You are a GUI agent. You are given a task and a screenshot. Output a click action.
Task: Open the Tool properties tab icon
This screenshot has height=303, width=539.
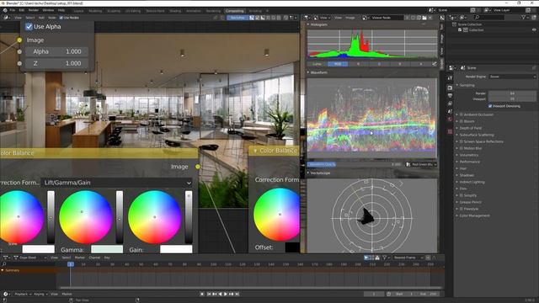(450, 78)
